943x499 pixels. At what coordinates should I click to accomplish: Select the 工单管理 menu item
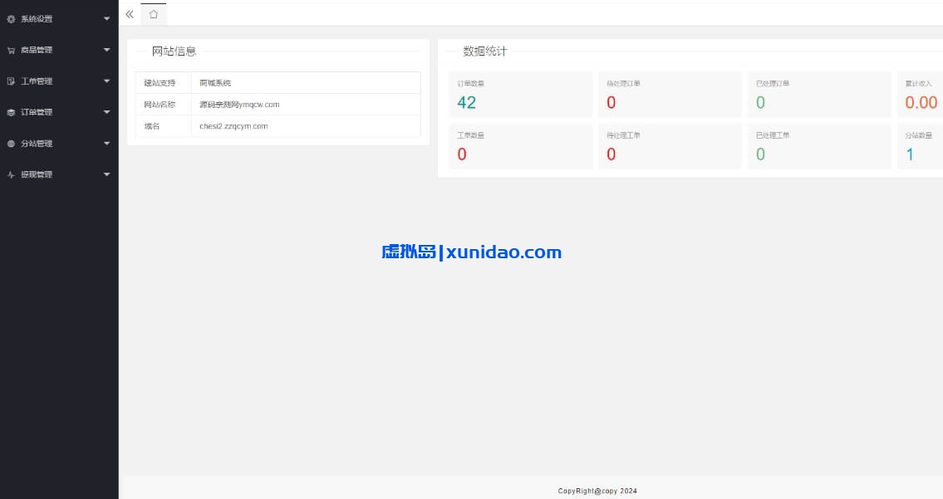[x=38, y=81]
